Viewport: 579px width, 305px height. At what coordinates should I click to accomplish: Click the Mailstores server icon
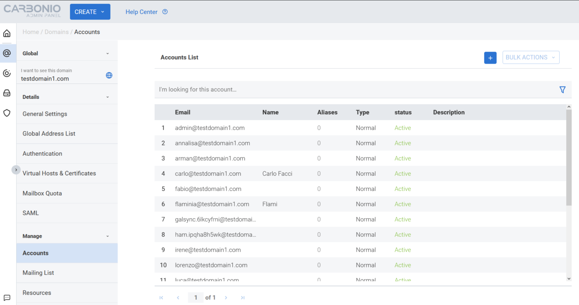7,93
